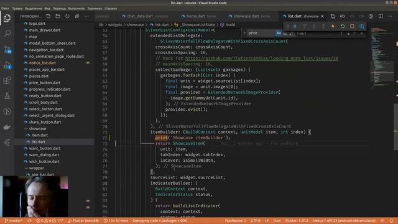Change indentation Пробелов: 2 setting
Image resolution: width=398 pixels, height=224 pixels.
coord(235,221)
